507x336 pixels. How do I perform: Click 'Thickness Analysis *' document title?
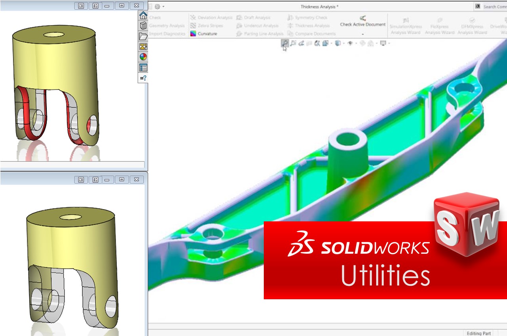tap(319, 7)
